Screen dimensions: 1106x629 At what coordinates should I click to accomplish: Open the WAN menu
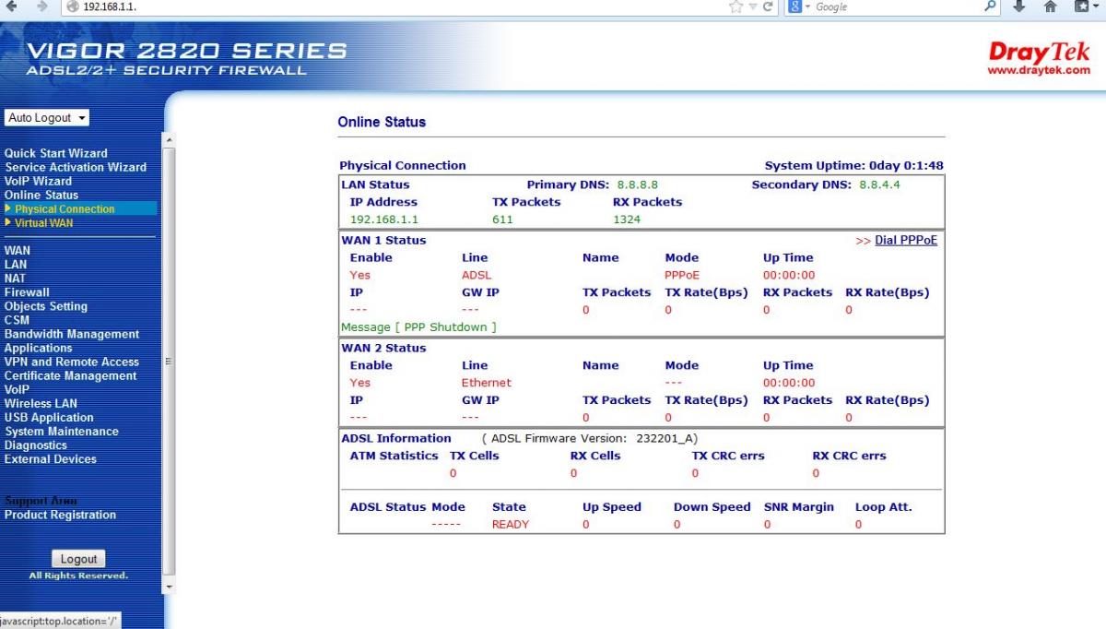point(17,250)
